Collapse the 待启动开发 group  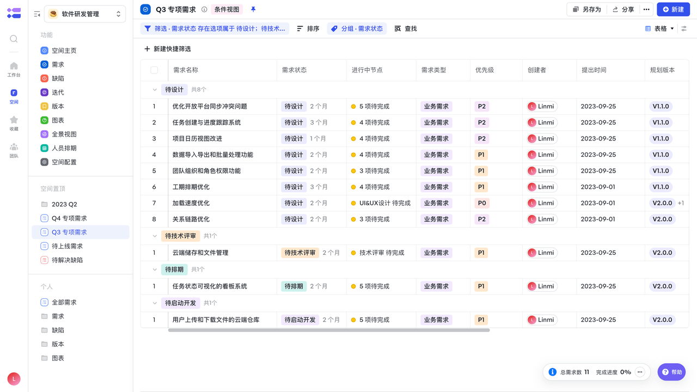(155, 303)
